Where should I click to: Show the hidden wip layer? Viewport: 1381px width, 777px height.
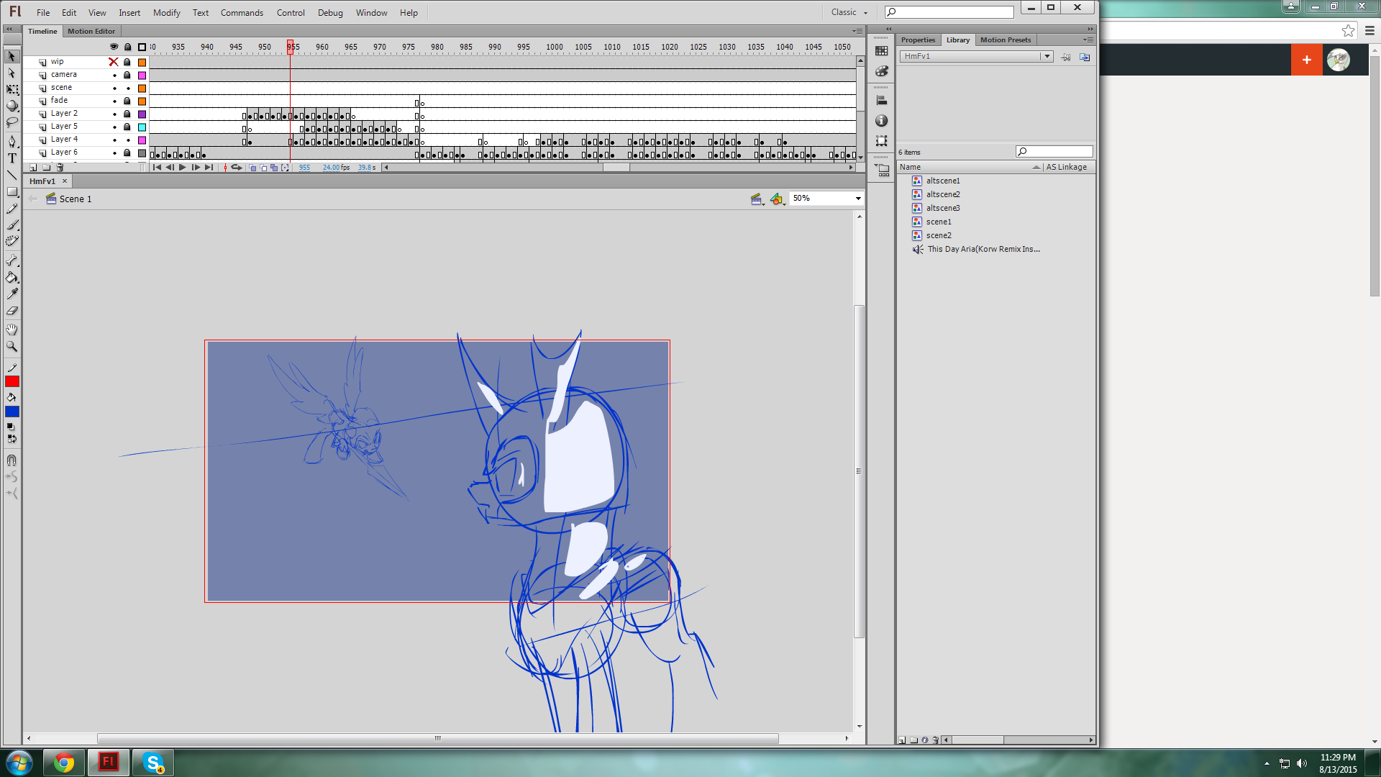tap(114, 62)
